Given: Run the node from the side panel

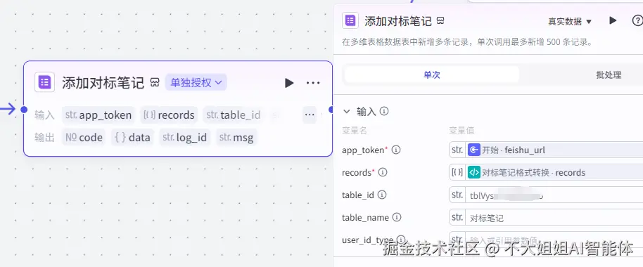Looking at the screenshot, I should 613,20.
